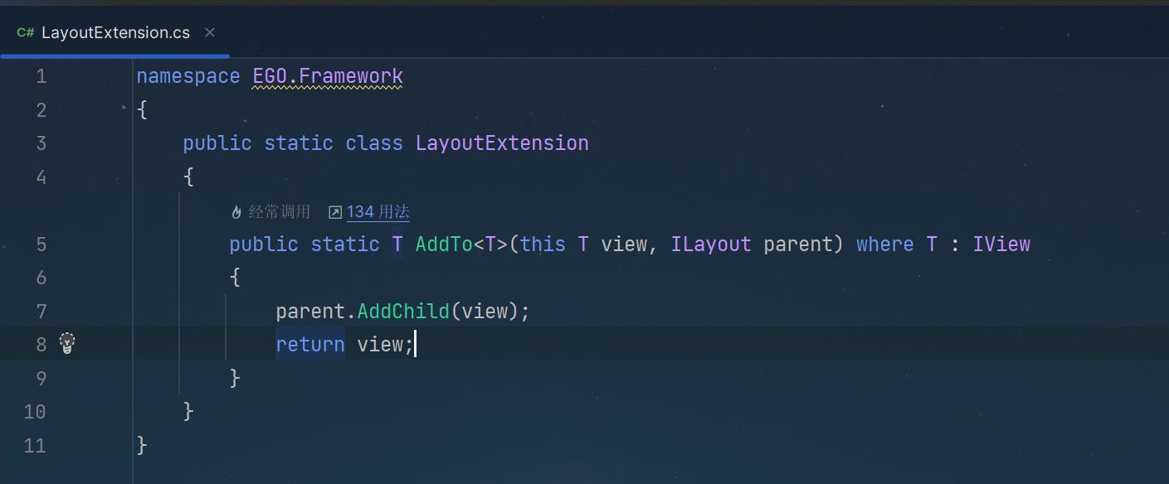This screenshot has height=484, width=1169.
Task: Click the 经常调用 code hint label
Action: [280, 212]
